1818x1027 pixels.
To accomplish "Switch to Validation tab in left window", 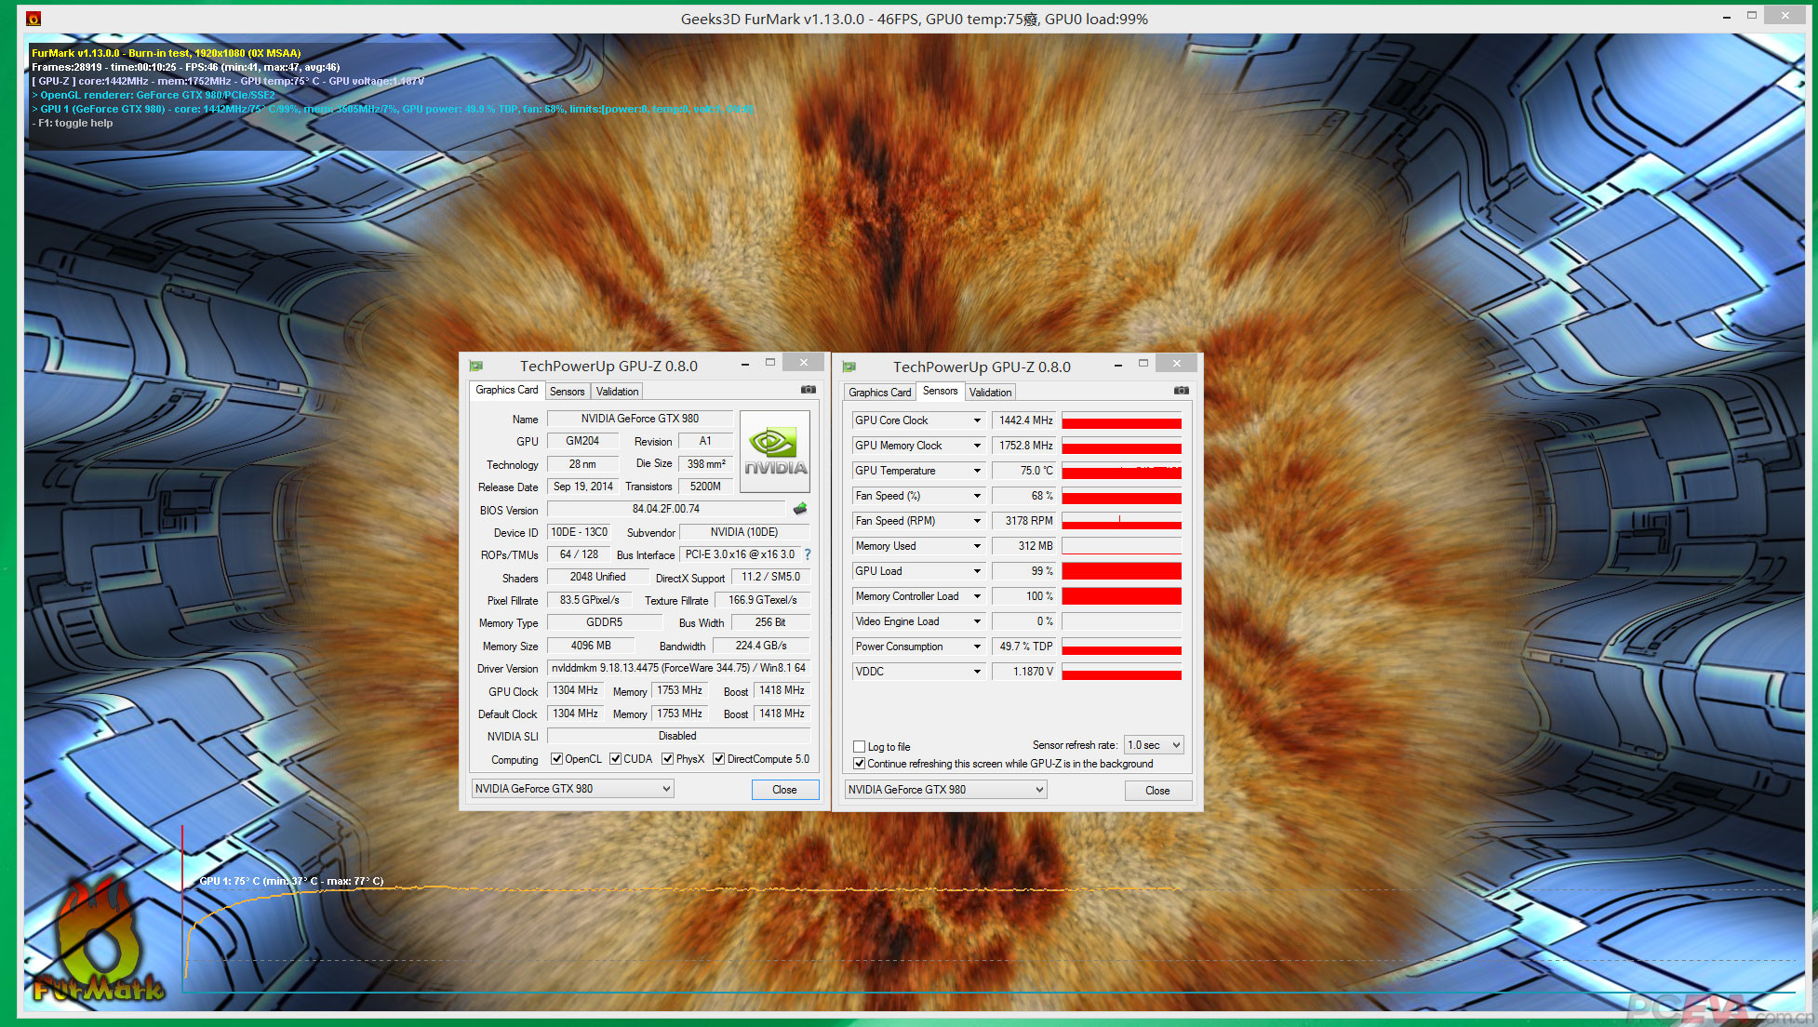I will [x=617, y=392].
